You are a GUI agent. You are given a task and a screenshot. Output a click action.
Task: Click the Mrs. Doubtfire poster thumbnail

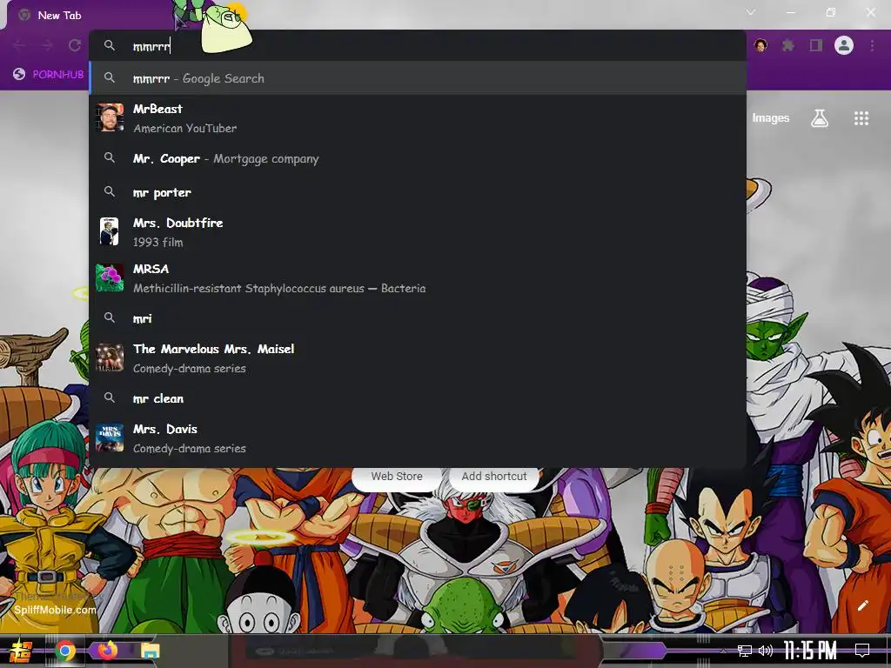pyautogui.click(x=110, y=231)
